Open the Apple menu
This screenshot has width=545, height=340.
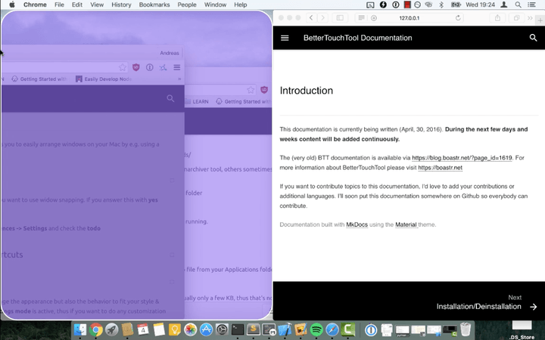[x=12, y=5]
